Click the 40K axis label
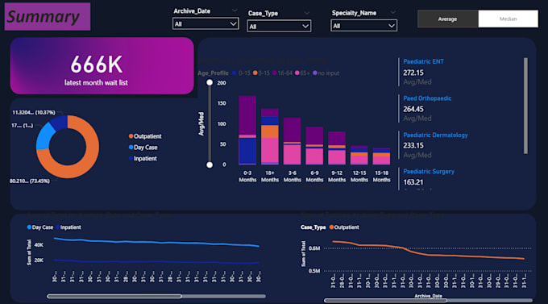Viewport: 548px width, 304px height. (x=39, y=245)
